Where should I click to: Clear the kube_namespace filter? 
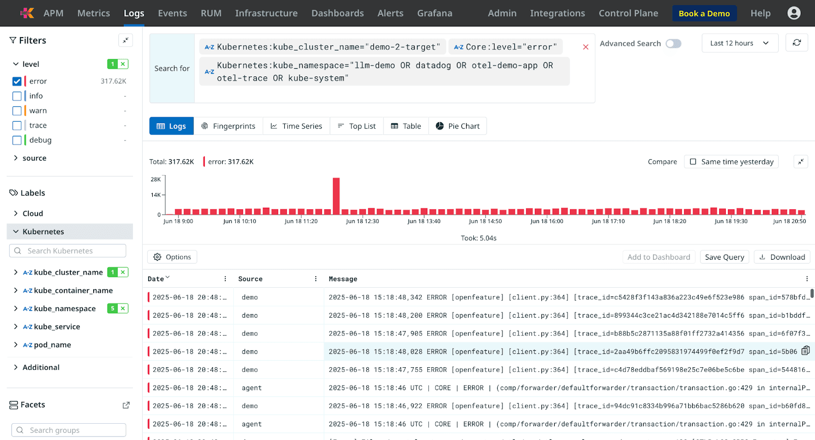click(x=123, y=309)
